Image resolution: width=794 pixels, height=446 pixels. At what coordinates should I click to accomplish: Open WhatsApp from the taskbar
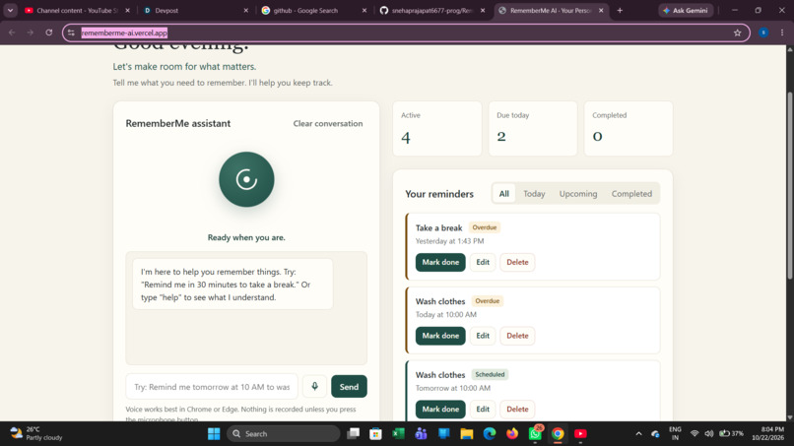(535, 434)
